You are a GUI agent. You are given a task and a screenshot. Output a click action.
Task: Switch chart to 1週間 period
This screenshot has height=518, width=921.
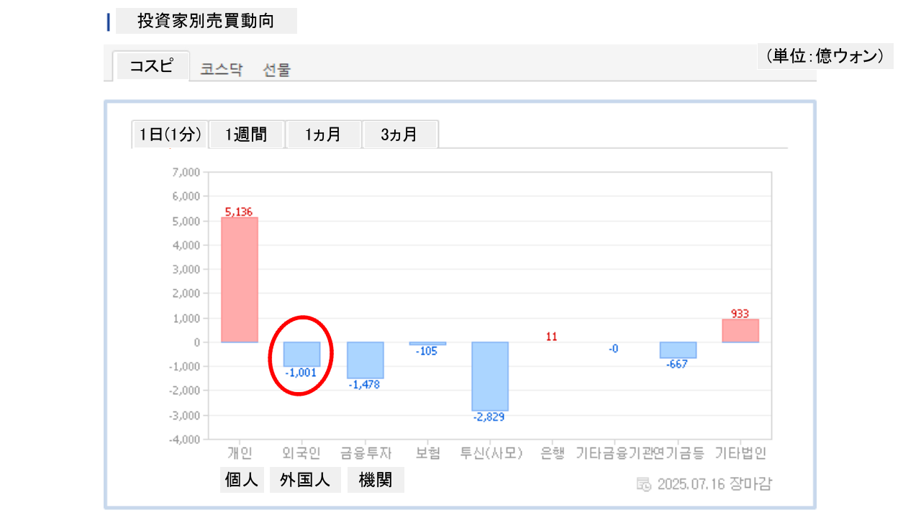(246, 135)
